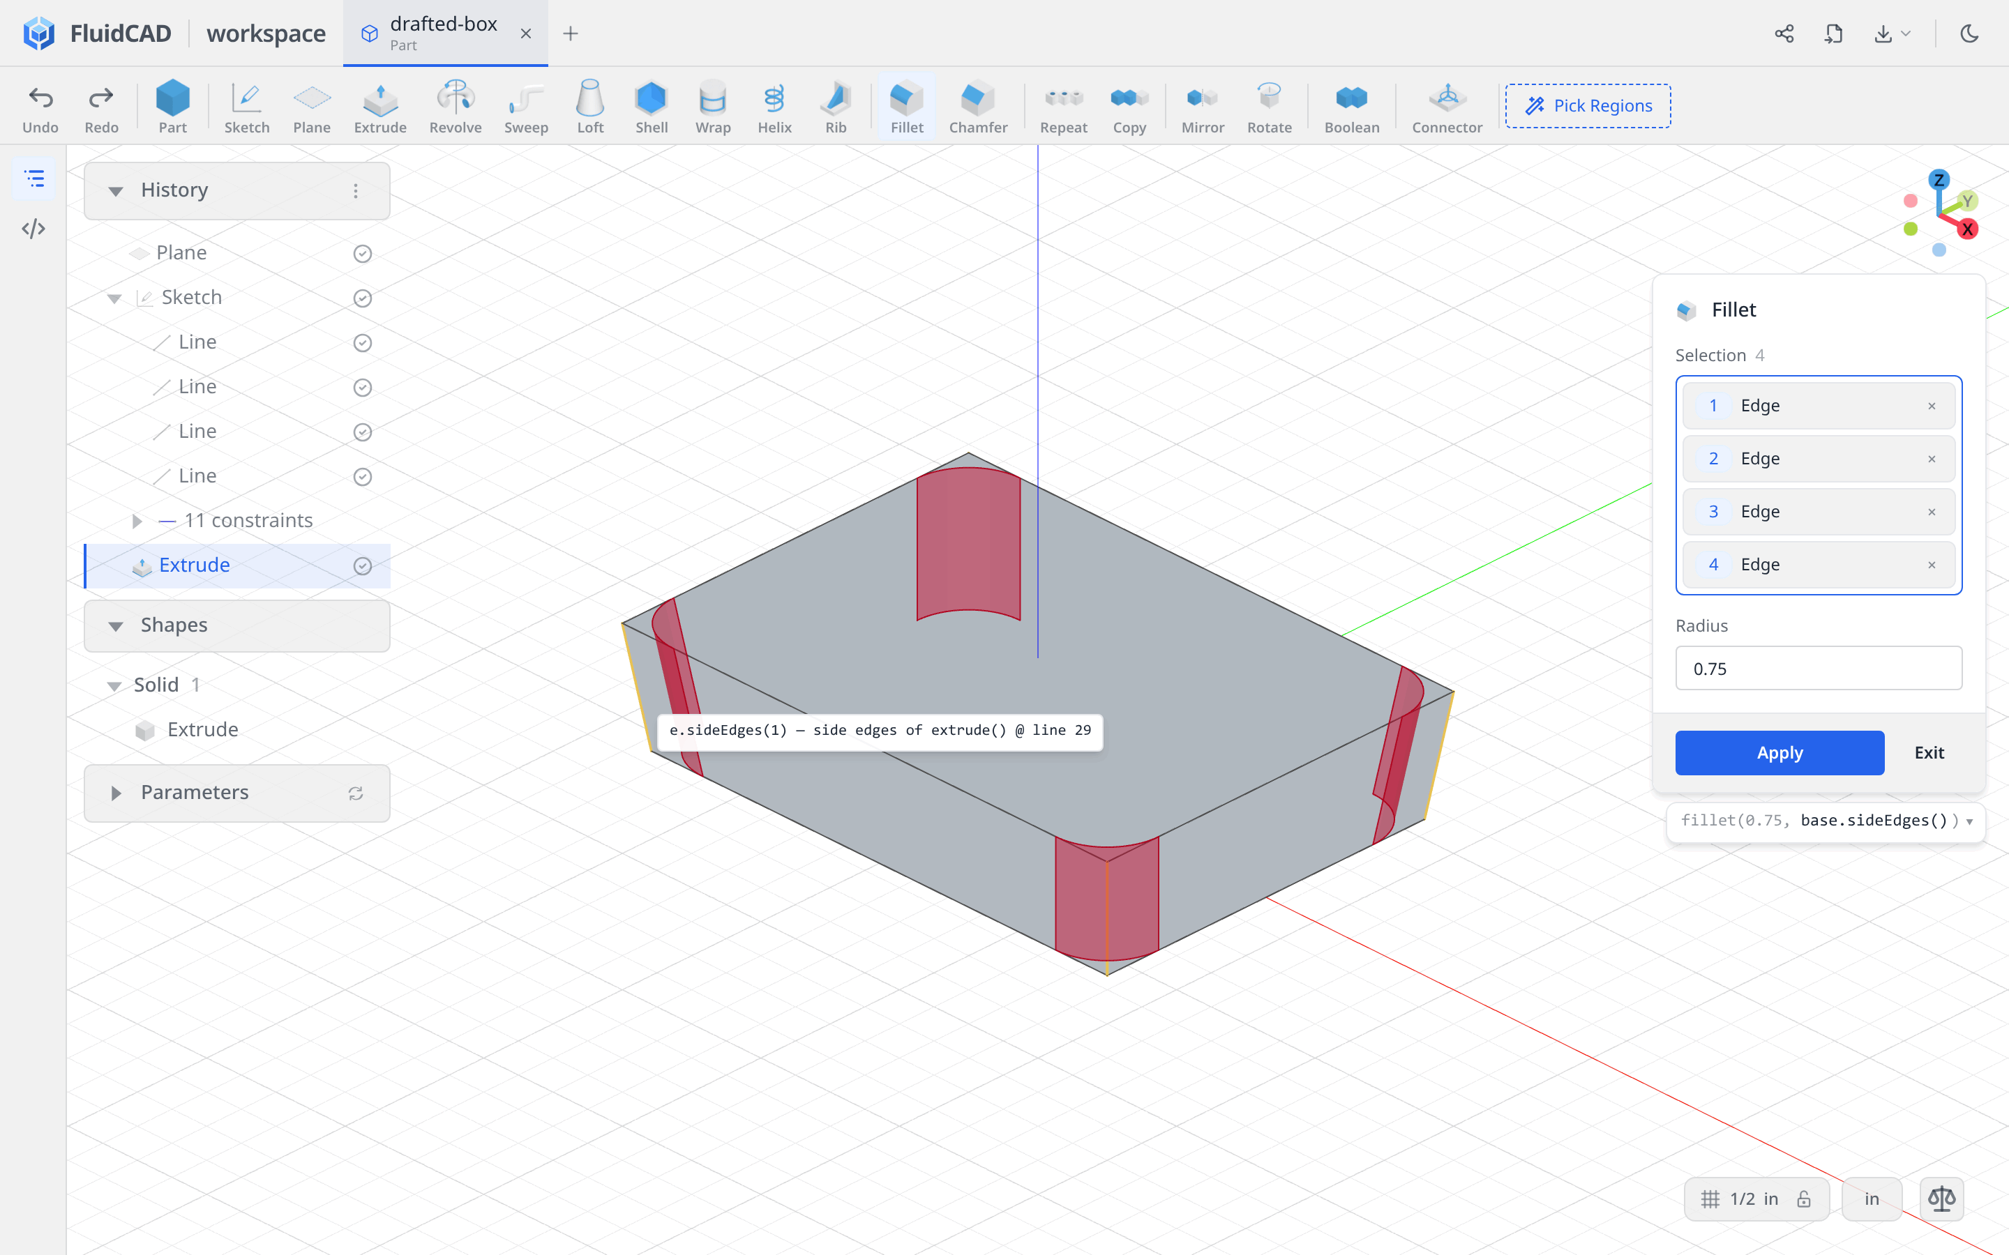The width and height of the screenshot is (2009, 1255).
Task: Select the Rib tool
Action: [x=836, y=106]
